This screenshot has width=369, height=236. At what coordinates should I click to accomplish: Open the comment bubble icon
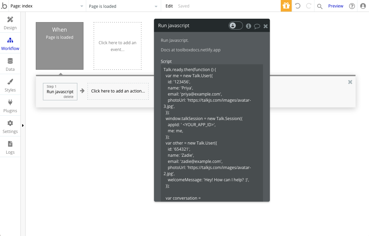[x=257, y=26]
